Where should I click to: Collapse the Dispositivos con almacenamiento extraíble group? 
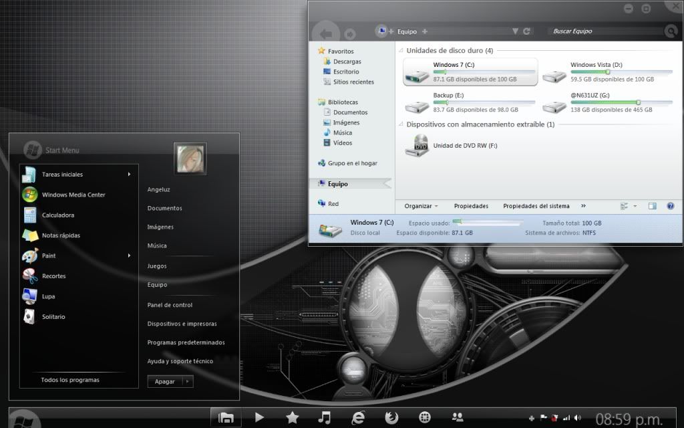401,124
